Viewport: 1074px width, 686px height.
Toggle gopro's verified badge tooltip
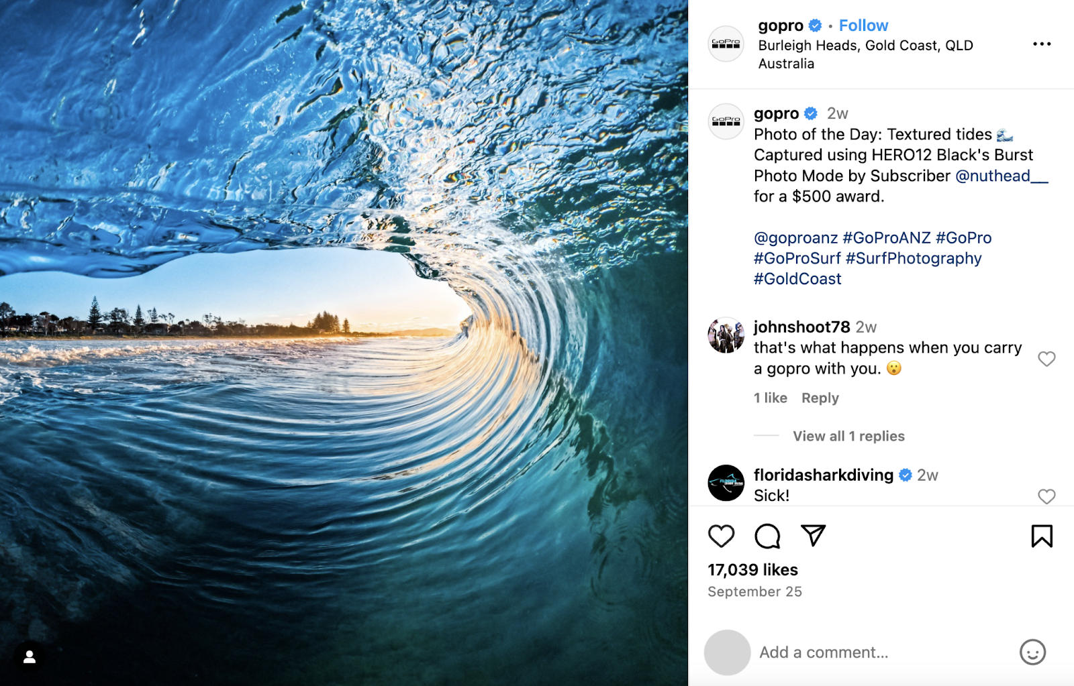[x=815, y=25]
